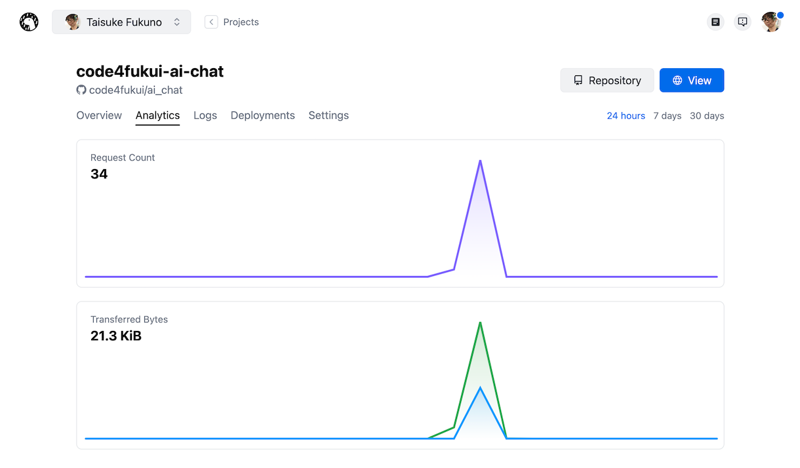Open the Logs tab

(x=205, y=115)
